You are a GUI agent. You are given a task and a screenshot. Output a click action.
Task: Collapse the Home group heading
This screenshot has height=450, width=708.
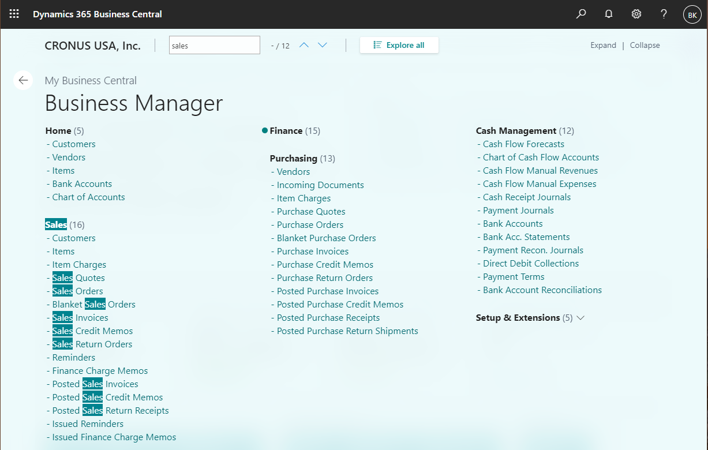pyautogui.click(x=58, y=131)
